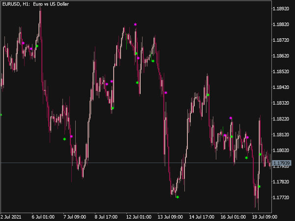Click the 8 Jul 17:00 time label
The image size is (295, 221).
pyautogui.click(x=106, y=217)
